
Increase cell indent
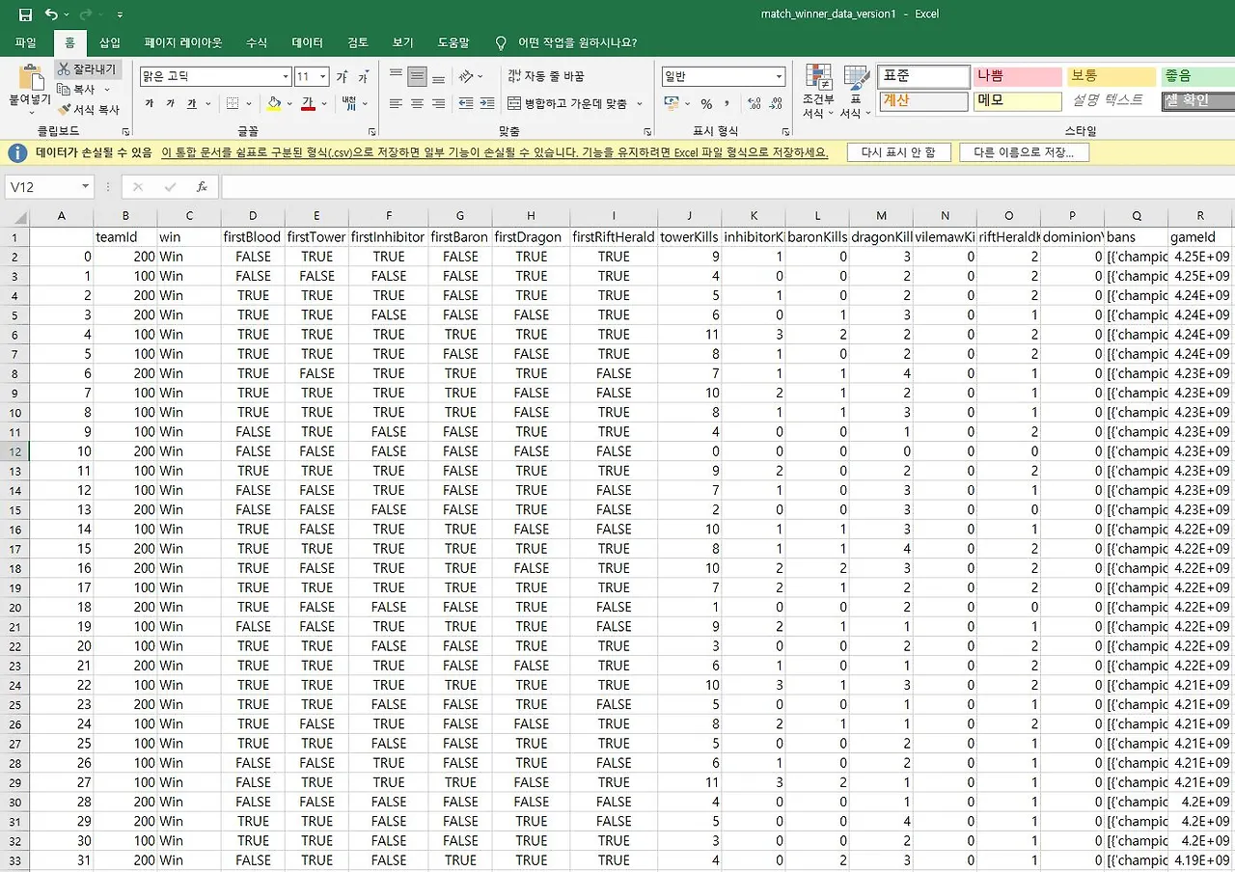[x=488, y=103]
